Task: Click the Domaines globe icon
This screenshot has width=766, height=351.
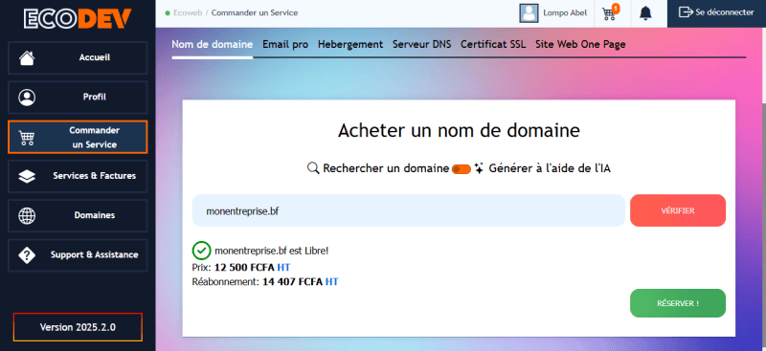Action: [x=27, y=215]
